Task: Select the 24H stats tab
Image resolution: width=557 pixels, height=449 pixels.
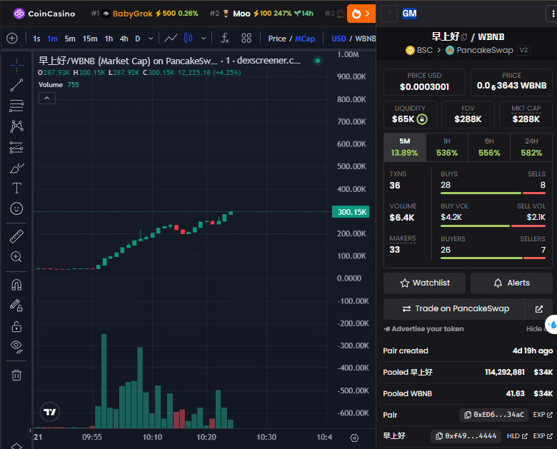Action: click(x=531, y=148)
